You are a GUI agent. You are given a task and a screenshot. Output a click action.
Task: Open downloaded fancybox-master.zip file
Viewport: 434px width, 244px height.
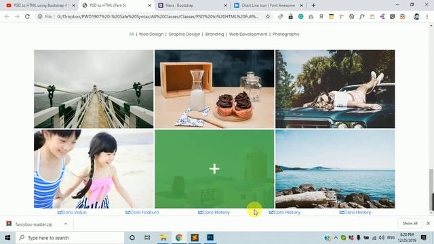33,224
